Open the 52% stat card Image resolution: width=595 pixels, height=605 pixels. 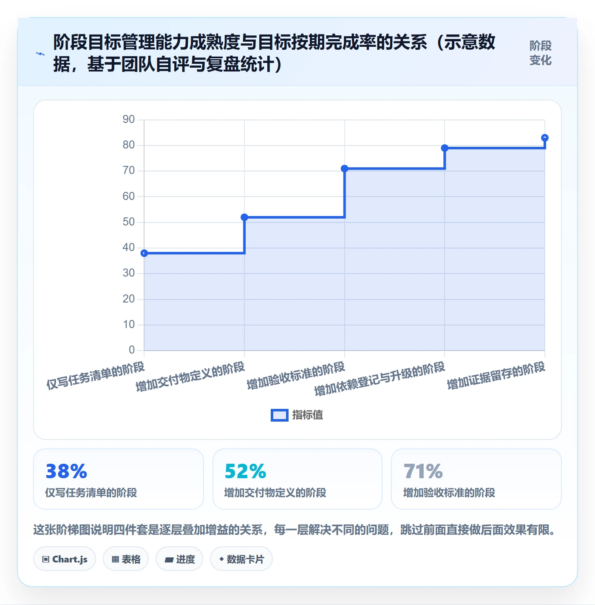click(297, 479)
